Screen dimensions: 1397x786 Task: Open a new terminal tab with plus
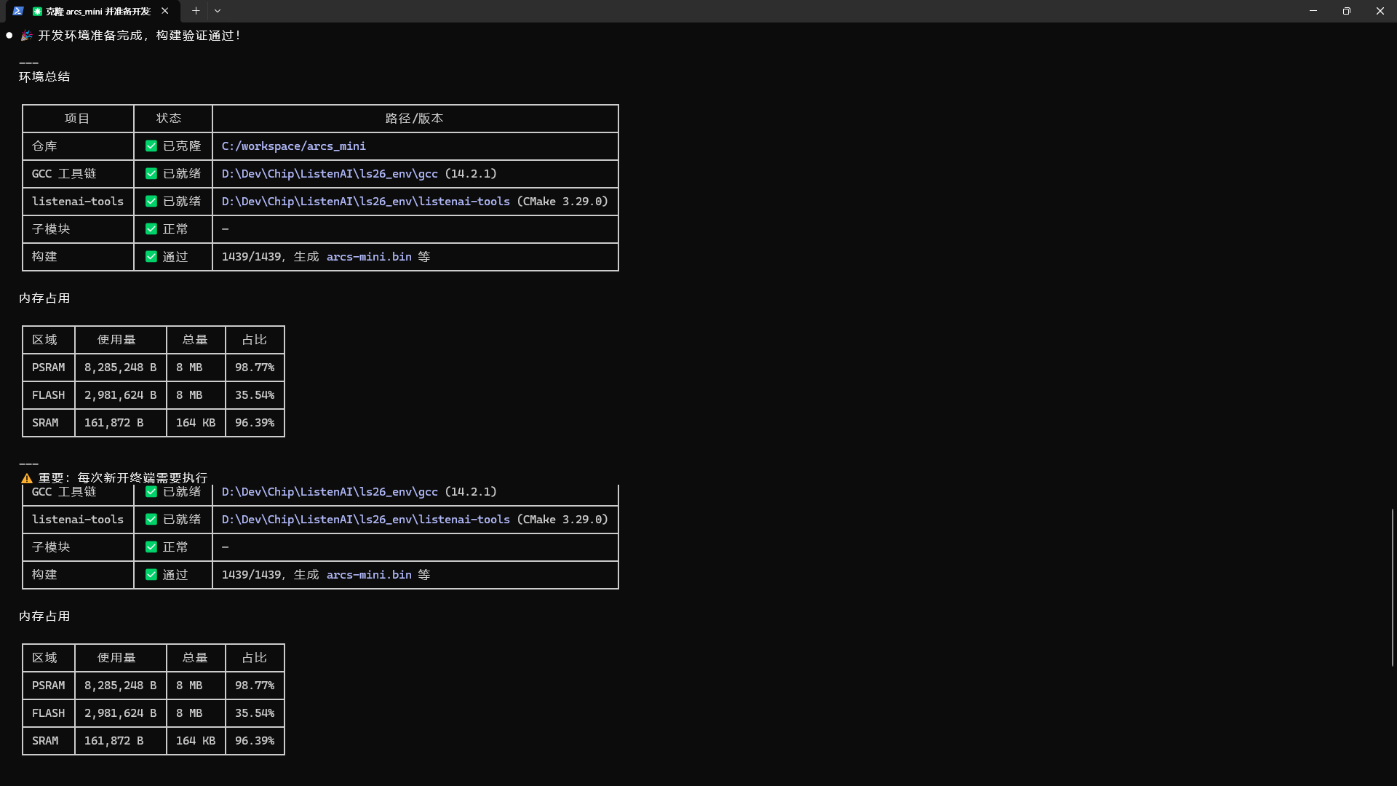(196, 11)
